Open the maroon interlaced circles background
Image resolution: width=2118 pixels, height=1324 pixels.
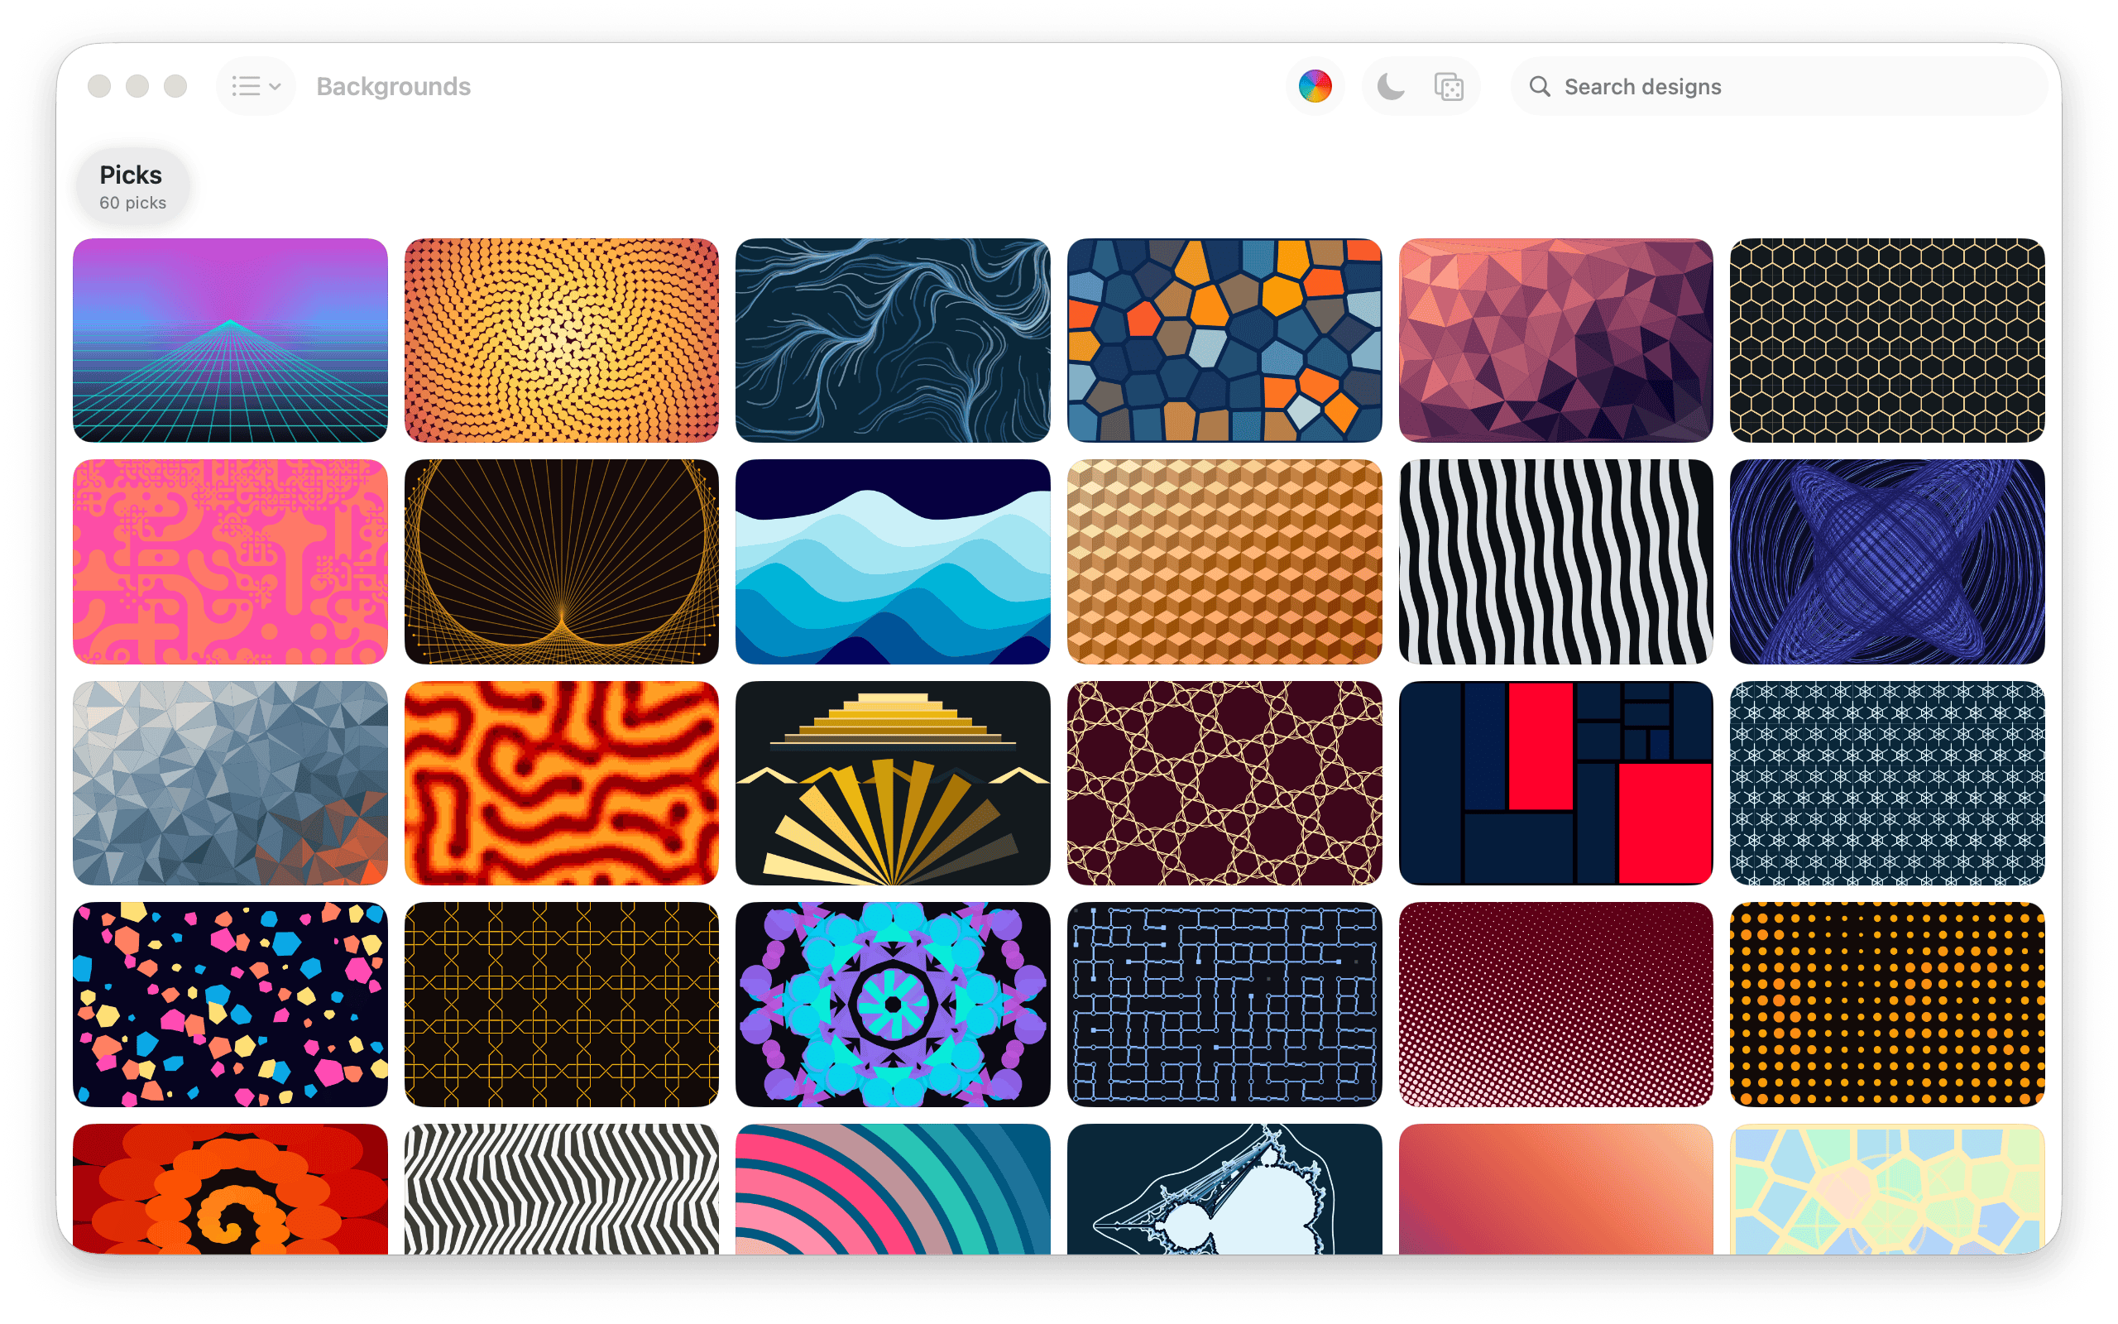click(x=1224, y=783)
